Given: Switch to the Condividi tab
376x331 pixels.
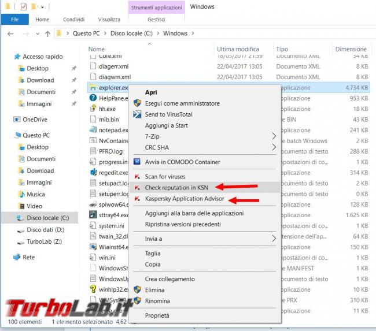Looking at the screenshot, I should 73,20.
